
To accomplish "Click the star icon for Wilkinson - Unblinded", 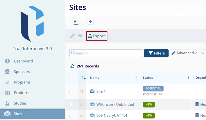I will (82, 104).
